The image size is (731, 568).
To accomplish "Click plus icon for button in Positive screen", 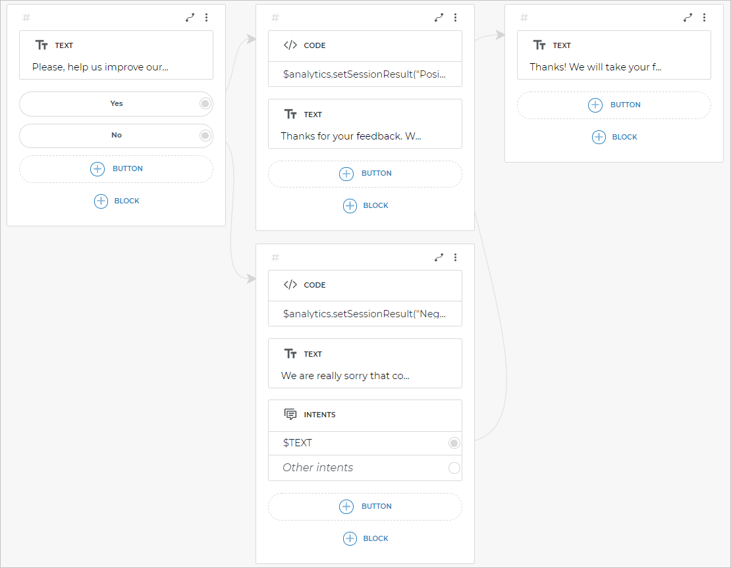I will tap(346, 174).
